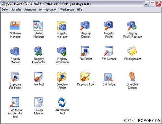Screen dimensions: 162x124
Task: Open the Sprache menu
Action: pos(16,9)
